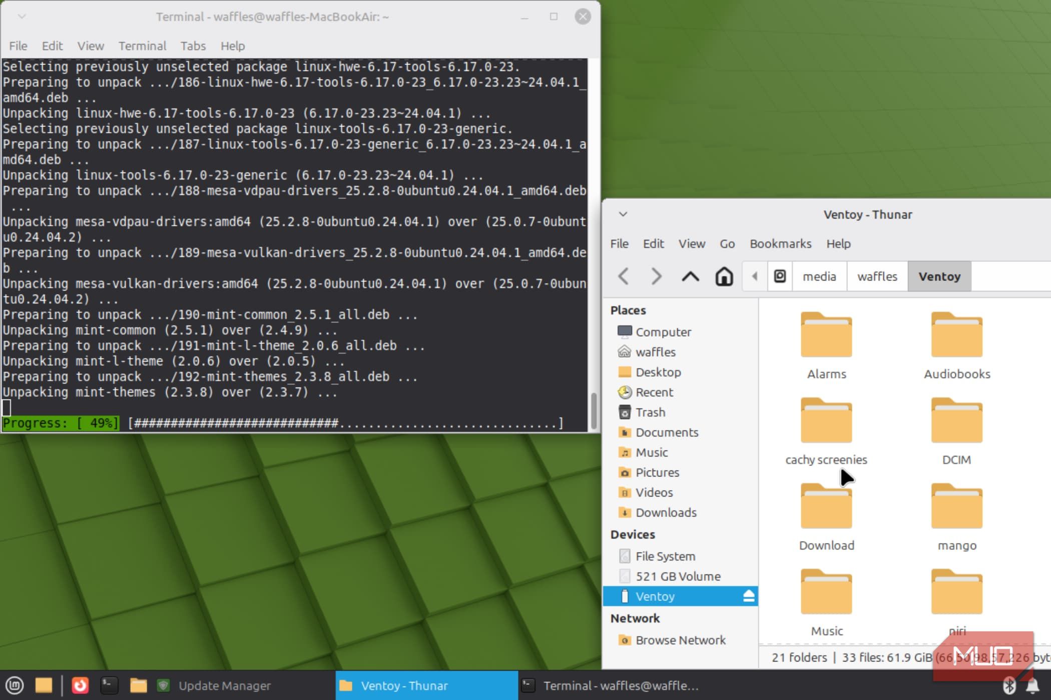Go up to parent folder in Thunar
This screenshot has height=700, width=1051.
(x=690, y=276)
